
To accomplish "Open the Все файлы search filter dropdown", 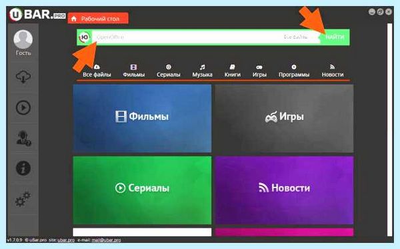I will click(295, 37).
